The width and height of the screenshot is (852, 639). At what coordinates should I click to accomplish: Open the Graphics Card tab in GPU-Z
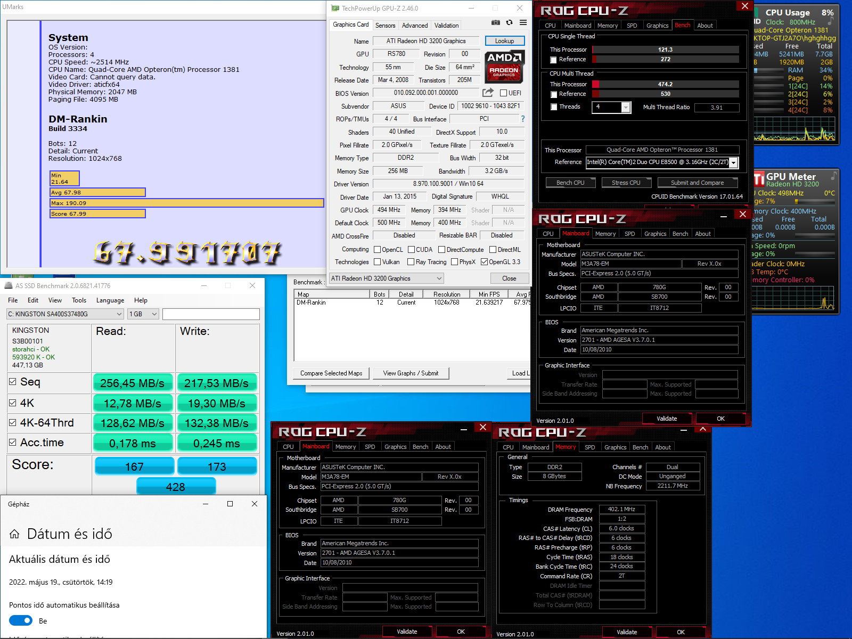350,24
